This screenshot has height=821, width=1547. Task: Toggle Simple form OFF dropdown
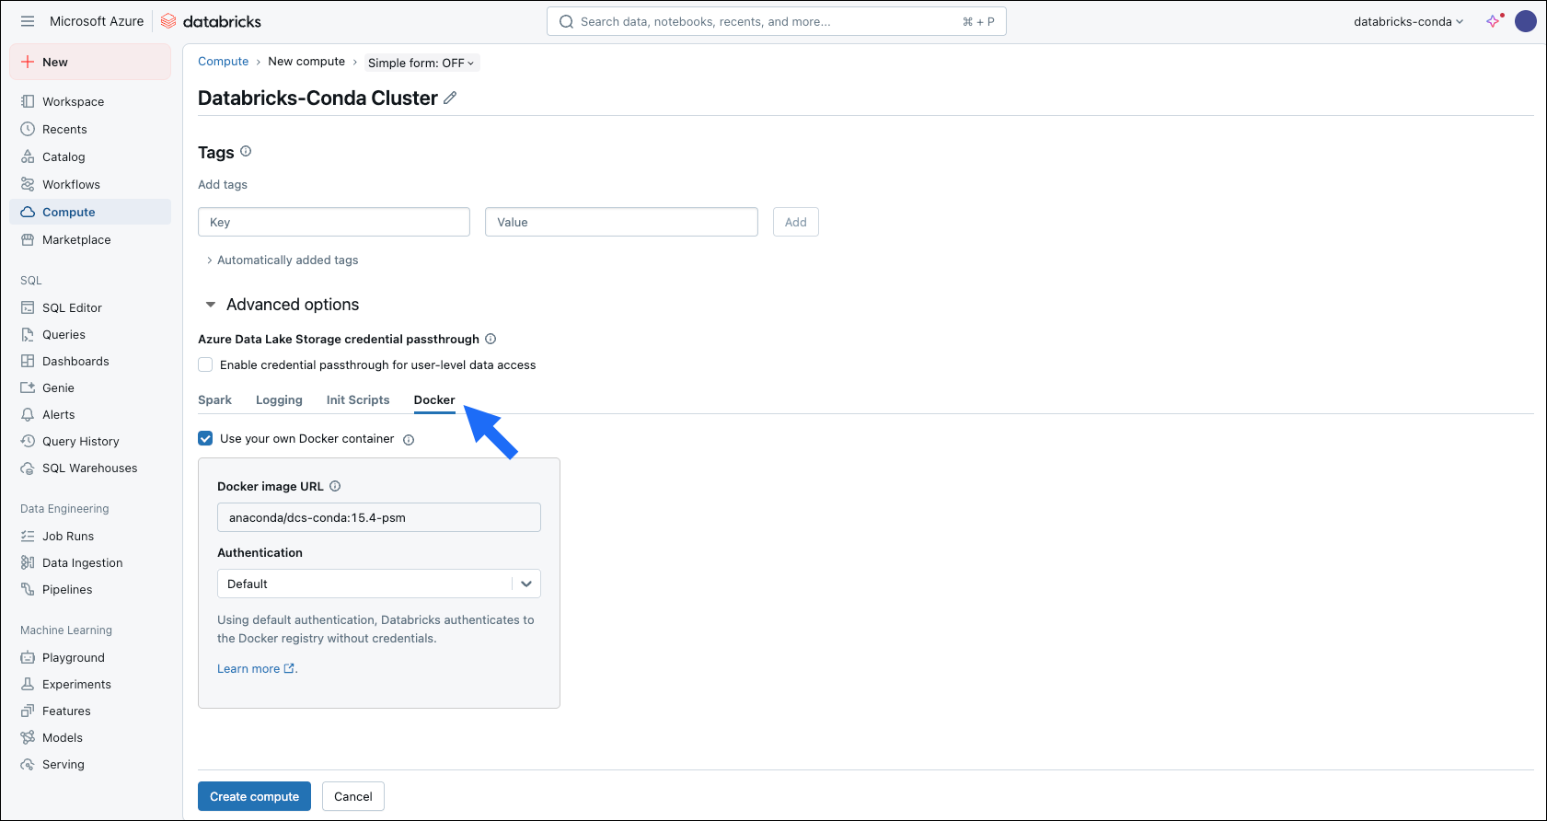tap(421, 63)
